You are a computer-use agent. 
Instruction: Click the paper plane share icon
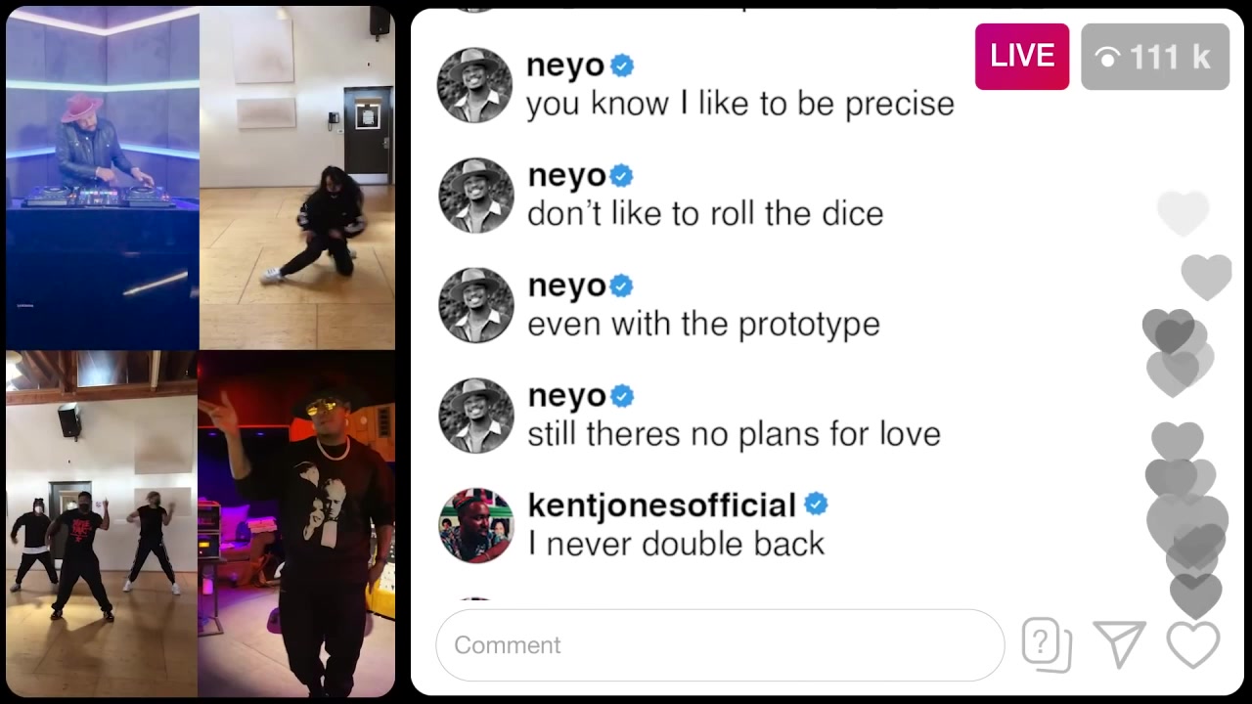click(x=1120, y=644)
